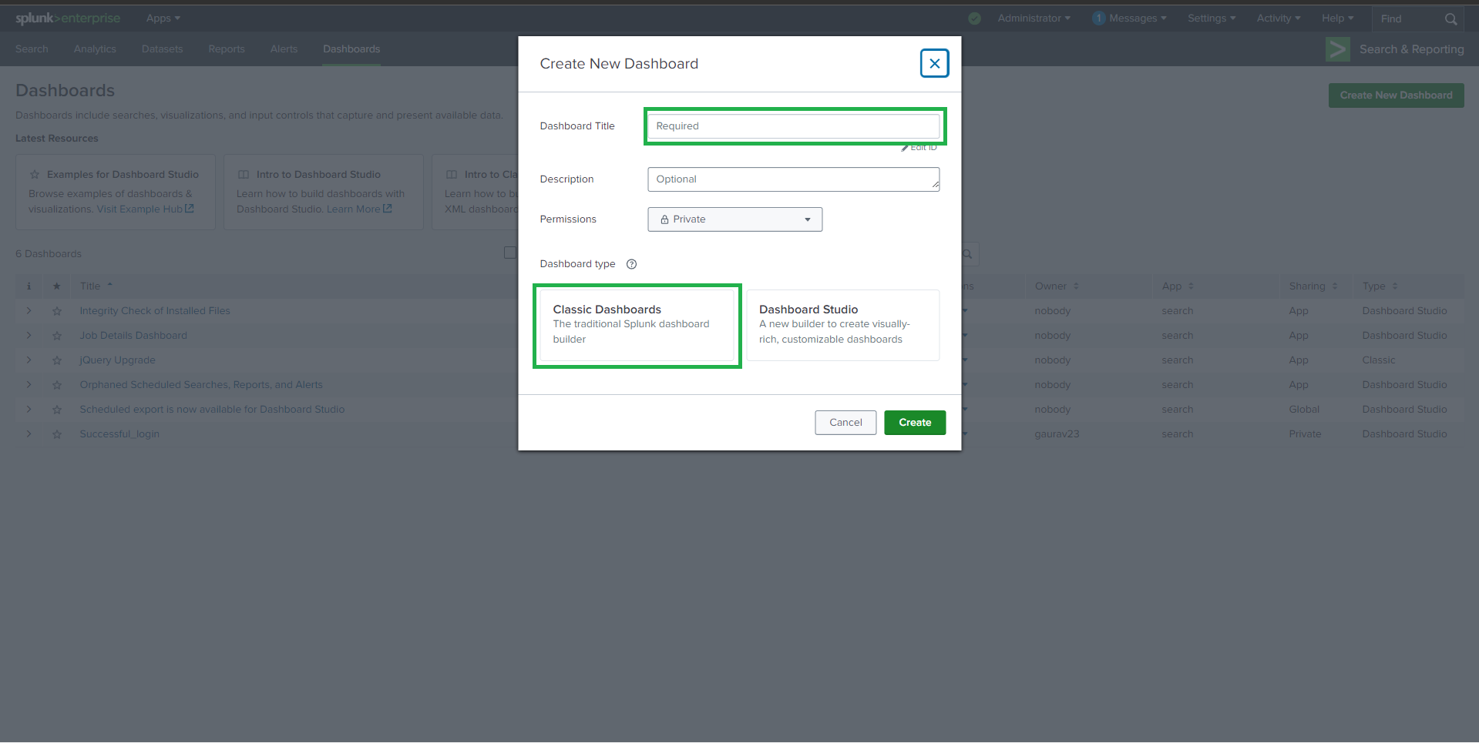Screen dimensions: 1479x743
Task: Click the book icon on Intro to Dashboard Studio card
Action: click(x=244, y=175)
